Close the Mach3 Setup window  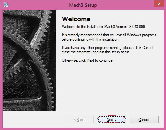coord(159,4)
